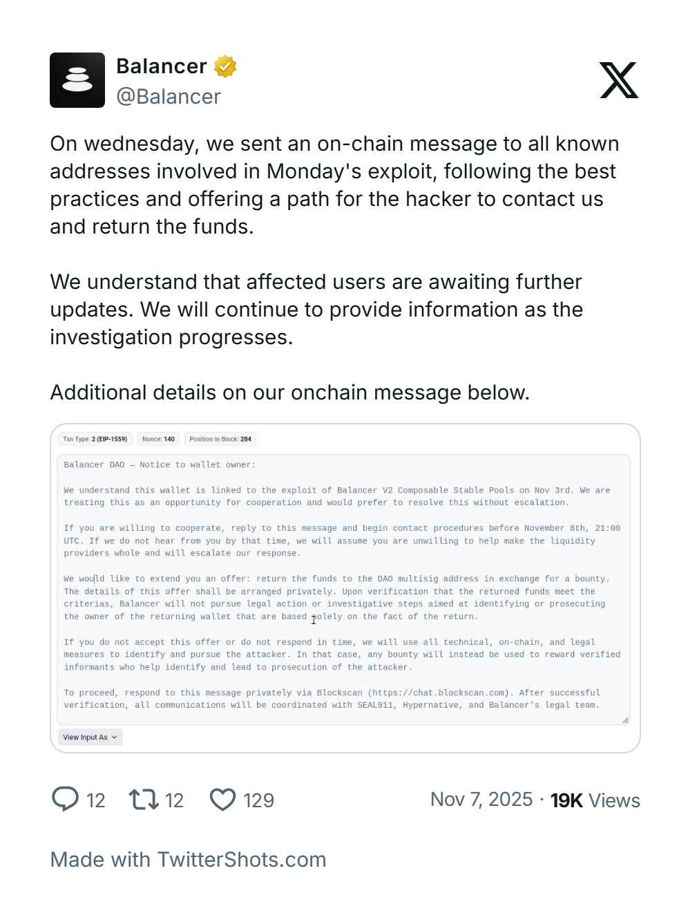Viewport: 688px width, 922px height.
Task: Click the 19K Views count
Action: click(x=595, y=800)
